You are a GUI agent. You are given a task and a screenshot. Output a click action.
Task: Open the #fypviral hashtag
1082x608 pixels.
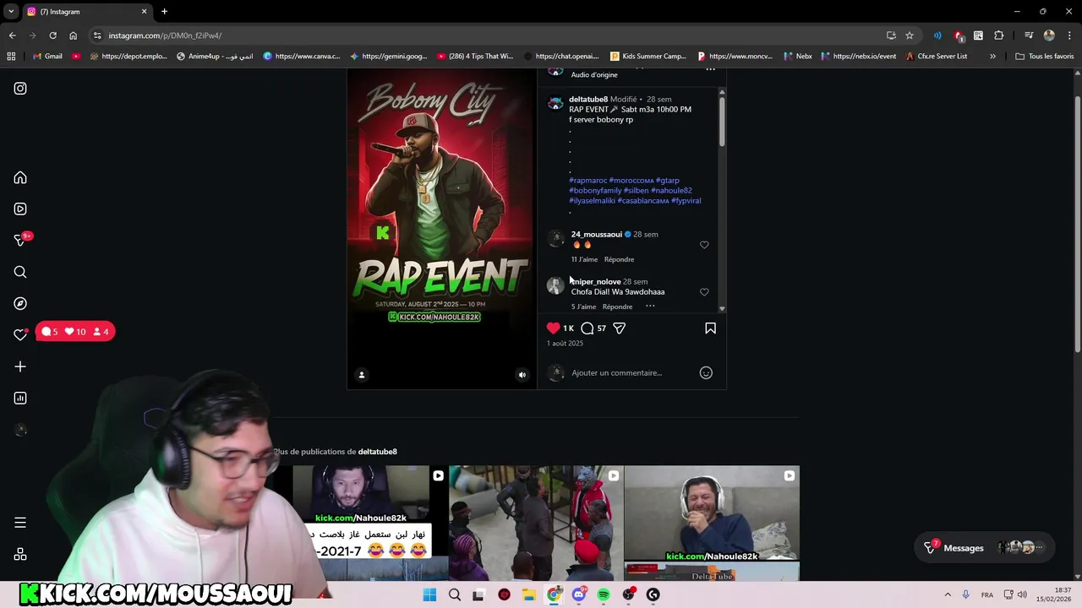[686, 200]
